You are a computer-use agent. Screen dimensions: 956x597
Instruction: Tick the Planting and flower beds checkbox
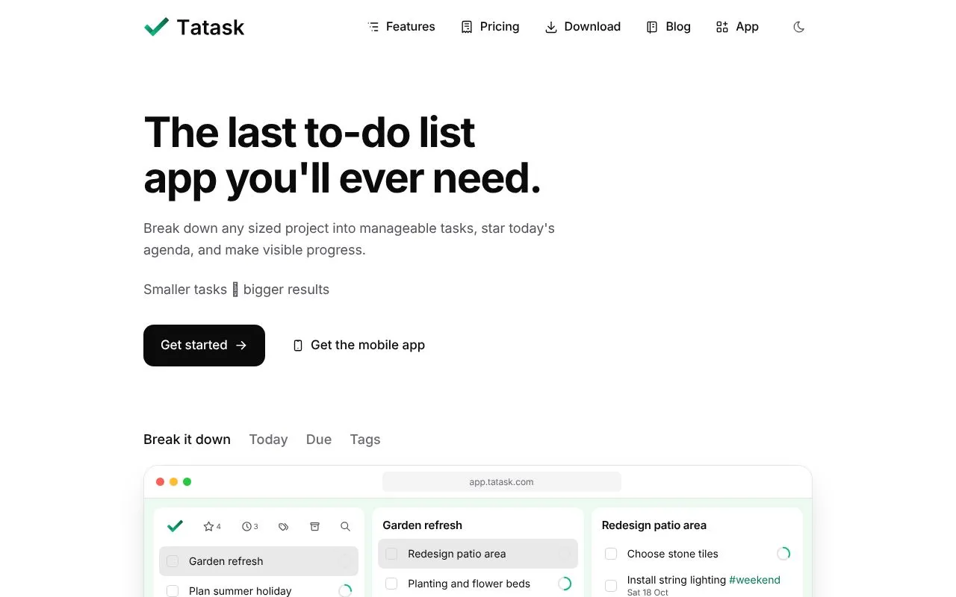[x=391, y=584]
